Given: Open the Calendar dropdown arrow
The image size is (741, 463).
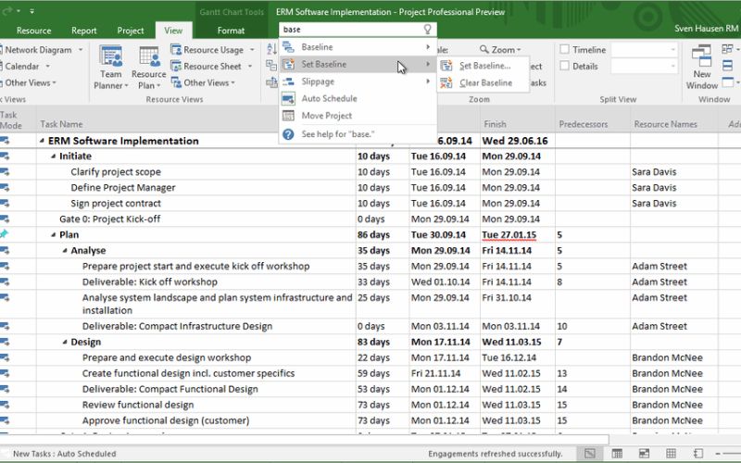Looking at the screenshot, I should click(48, 66).
